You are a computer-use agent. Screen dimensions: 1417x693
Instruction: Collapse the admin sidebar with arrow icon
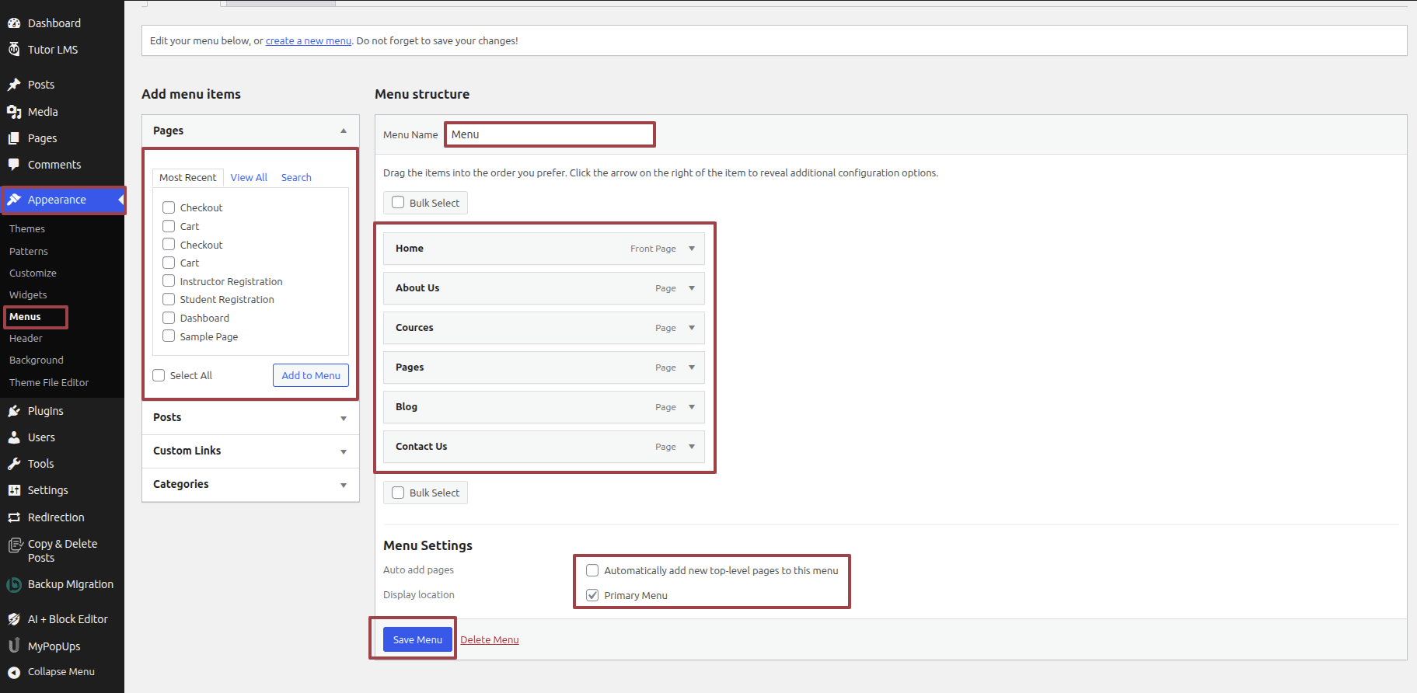(14, 672)
